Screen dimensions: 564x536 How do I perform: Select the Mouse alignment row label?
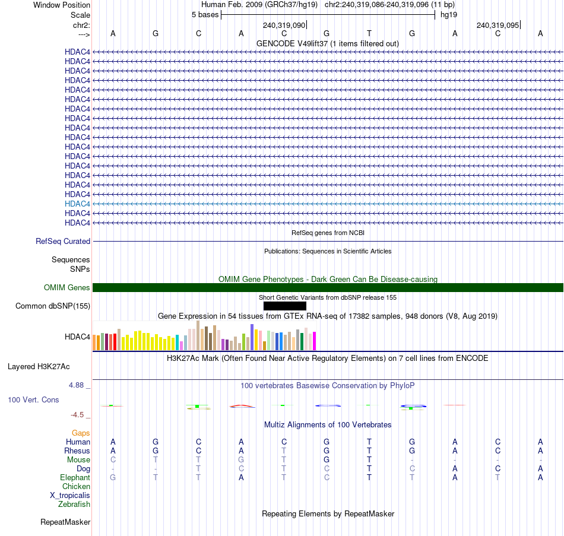(x=78, y=460)
